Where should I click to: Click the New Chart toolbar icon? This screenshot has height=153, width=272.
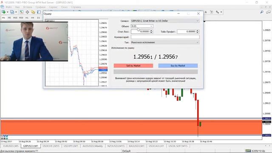coord(3,12)
